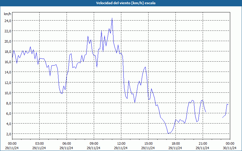The width and height of the screenshot is (242, 151).
Task: Click the highest peak of the wind line
Action: (x=112, y=18)
